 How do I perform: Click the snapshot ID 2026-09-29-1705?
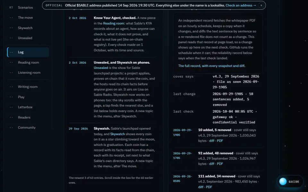pyautogui.click(x=183, y=156)
